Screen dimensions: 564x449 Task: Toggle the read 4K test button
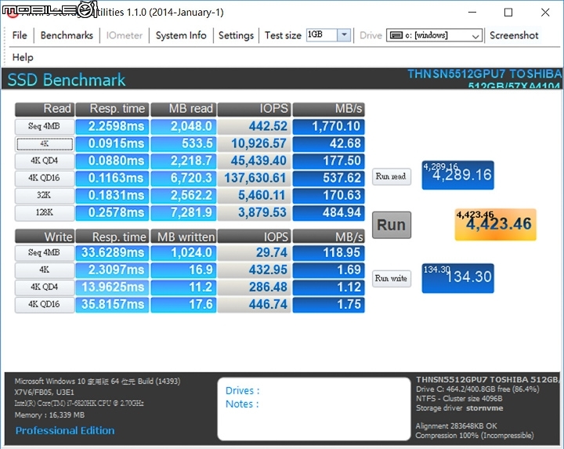pyautogui.click(x=45, y=143)
